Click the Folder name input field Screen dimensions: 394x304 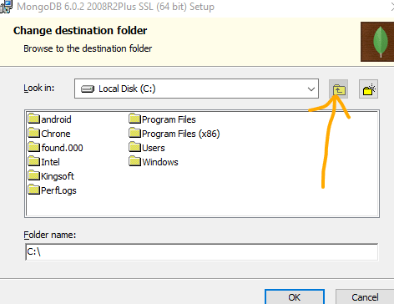tap(201, 252)
